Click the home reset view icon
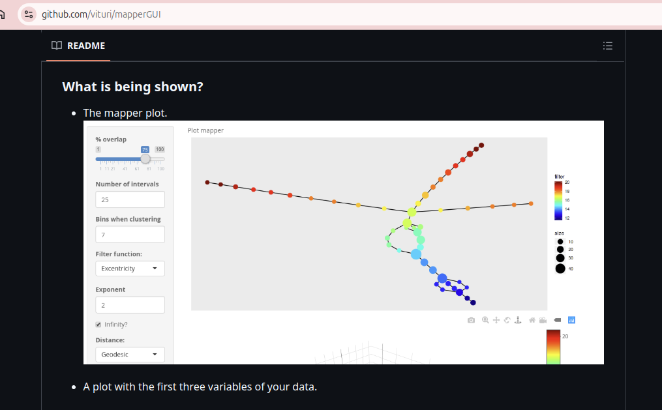Viewport: 662px width, 410px height. 532,320
